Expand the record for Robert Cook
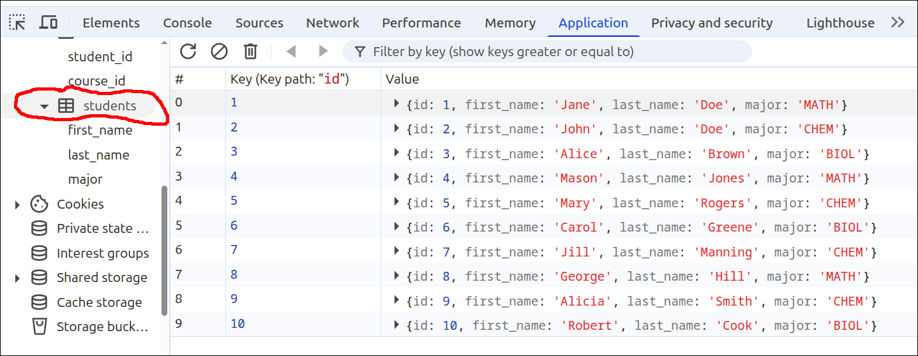918x356 pixels. (396, 325)
